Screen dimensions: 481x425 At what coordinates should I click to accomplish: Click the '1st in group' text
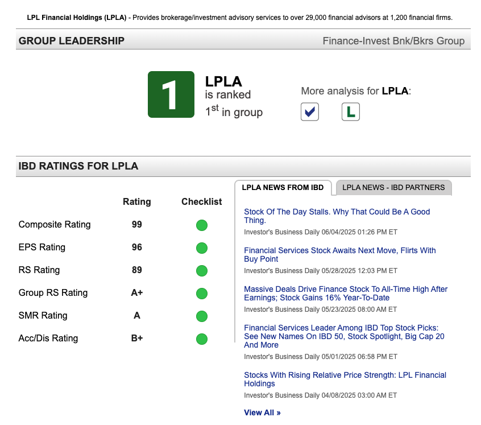tap(234, 111)
